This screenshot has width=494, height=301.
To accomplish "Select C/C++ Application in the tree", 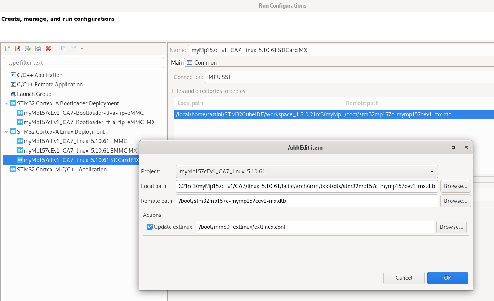I will pyautogui.click(x=39, y=75).
